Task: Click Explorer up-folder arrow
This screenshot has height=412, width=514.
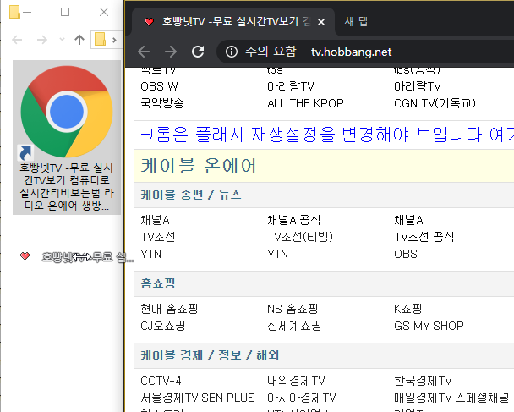Action: coord(79,40)
